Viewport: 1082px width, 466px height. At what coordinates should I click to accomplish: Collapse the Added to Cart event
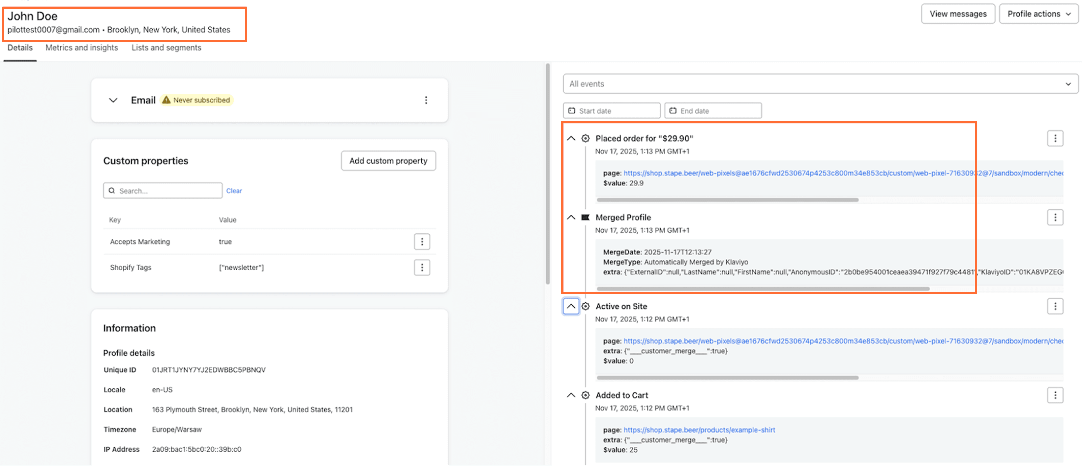click(x=571, y=395)
